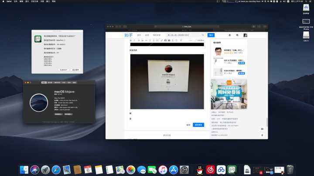Toggle italic in Zhihu answer editor toolbar

tap(134, 40)
